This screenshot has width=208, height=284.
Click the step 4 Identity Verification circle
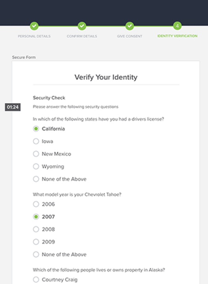pyautogui.click(x=177, y=26)
